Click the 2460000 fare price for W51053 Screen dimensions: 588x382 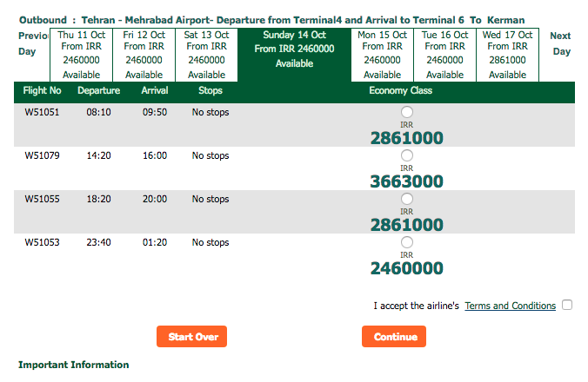coord(407,268)
